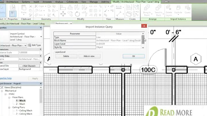Click Cut to Clipboard scissors icon
This screenshot has width=207, height=116.
click(x=31, y=6)
